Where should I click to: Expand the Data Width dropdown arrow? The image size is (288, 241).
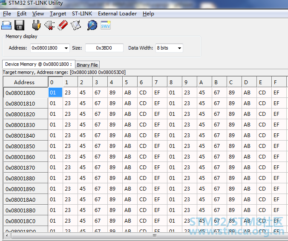coord(179,48)
